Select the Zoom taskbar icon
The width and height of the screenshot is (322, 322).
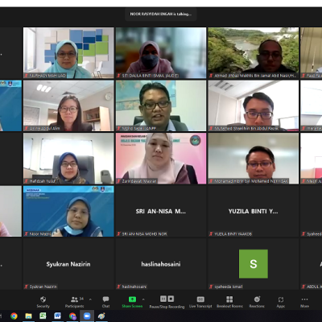click(x=87, y=316)
